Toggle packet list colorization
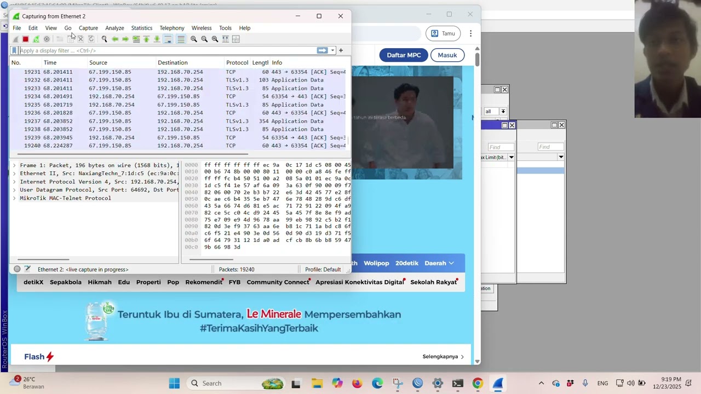This screenshot has width=701, height=394. click(181, 39)
